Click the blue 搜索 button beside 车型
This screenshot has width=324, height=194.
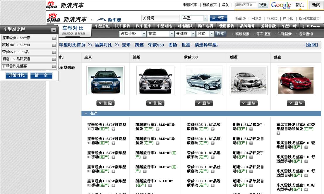tap(218, 18)
